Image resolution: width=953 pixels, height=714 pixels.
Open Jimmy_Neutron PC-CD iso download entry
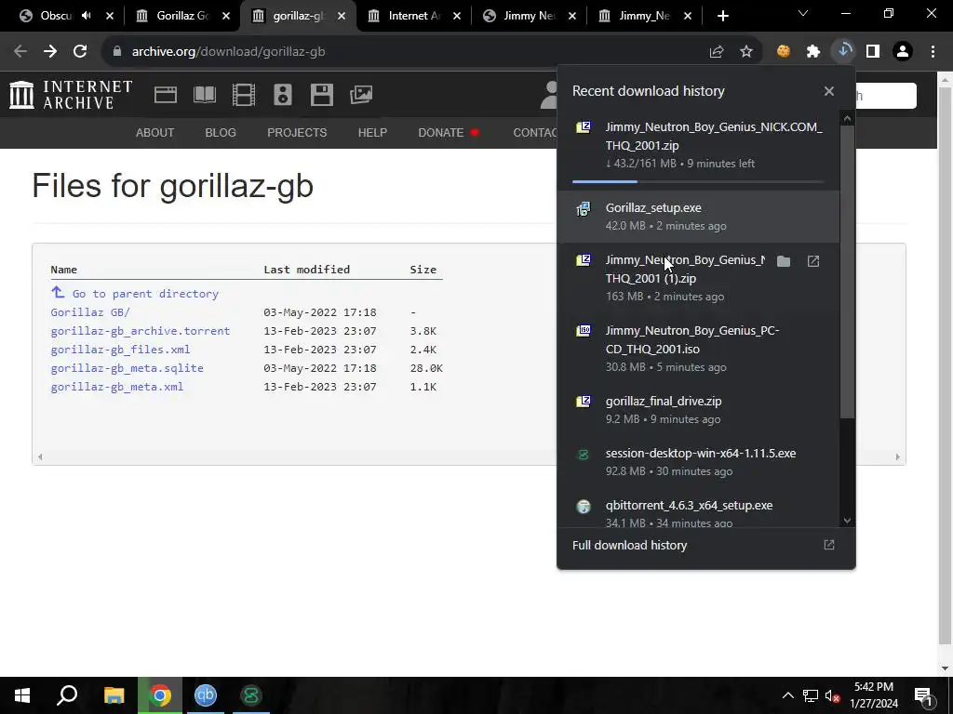point(698,349)
